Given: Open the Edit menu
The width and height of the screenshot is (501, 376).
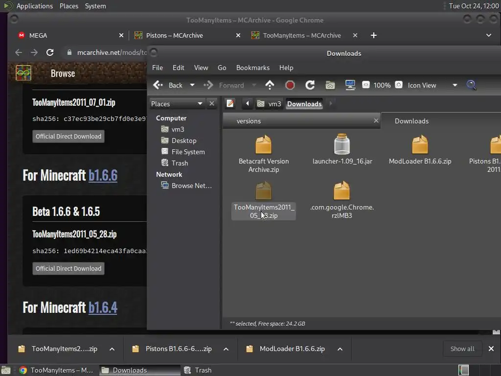Looking at the screenshot, I should click(178, 68).
